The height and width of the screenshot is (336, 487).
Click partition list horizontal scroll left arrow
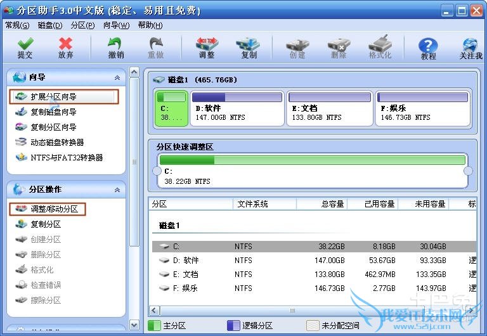pyautogui.click(x=154, y=310)
